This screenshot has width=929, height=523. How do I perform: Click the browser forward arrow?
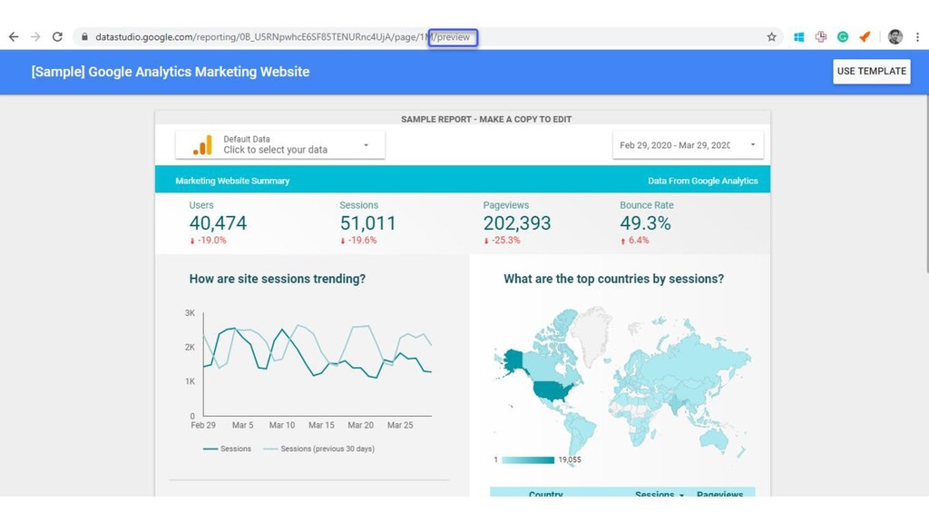[x=35, y=36]
